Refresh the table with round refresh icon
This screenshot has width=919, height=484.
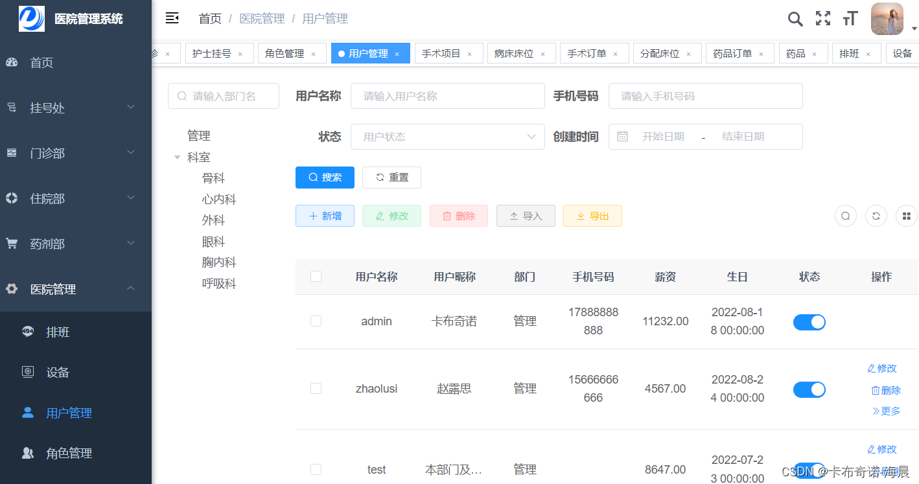[x=876, y=216]
